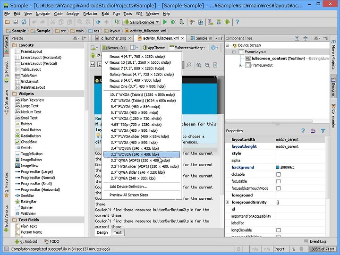Click the Properties restore default arrow icon
The image size is (340, 255).
click(313, 131)
